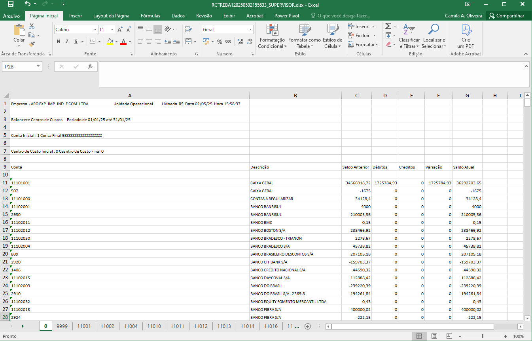Select column B header

click(295, 95)
